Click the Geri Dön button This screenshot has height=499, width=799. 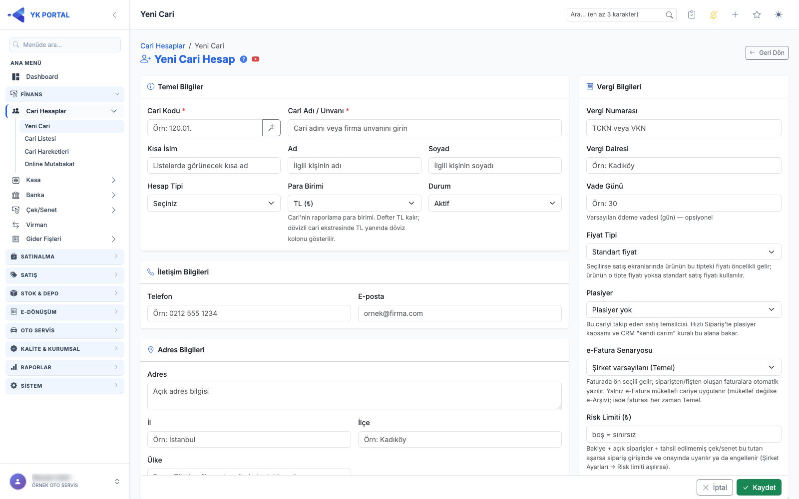pyautogui.click(x=767, y=52)
